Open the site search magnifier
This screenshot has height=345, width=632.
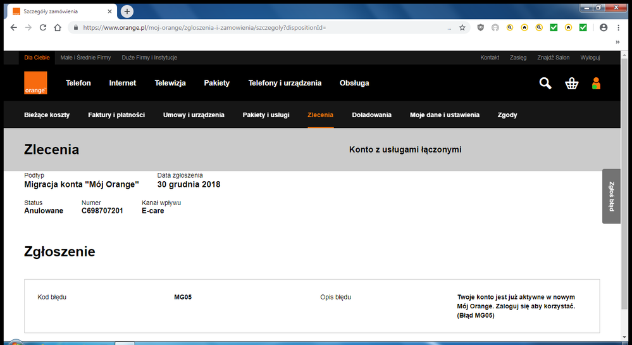pos(545,83)
